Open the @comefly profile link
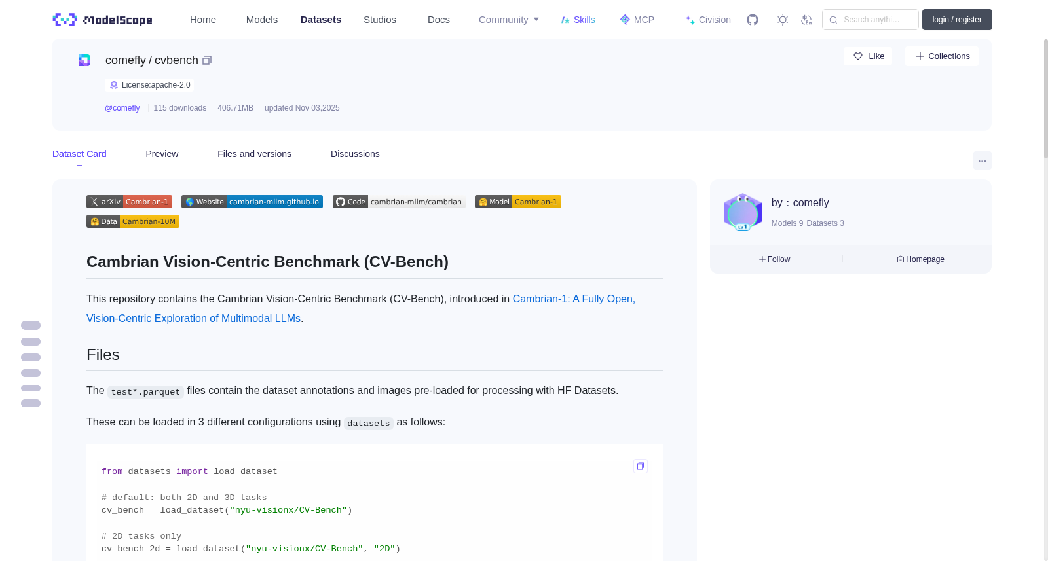 click(122, 108)
